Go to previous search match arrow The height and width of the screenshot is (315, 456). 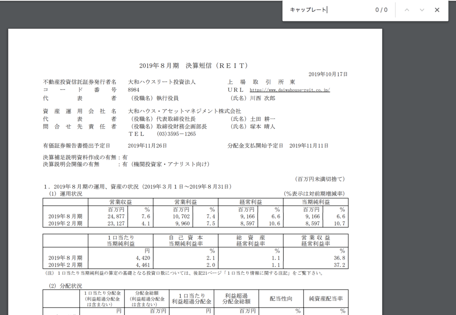pyautogui.click(x=407, y=10)
